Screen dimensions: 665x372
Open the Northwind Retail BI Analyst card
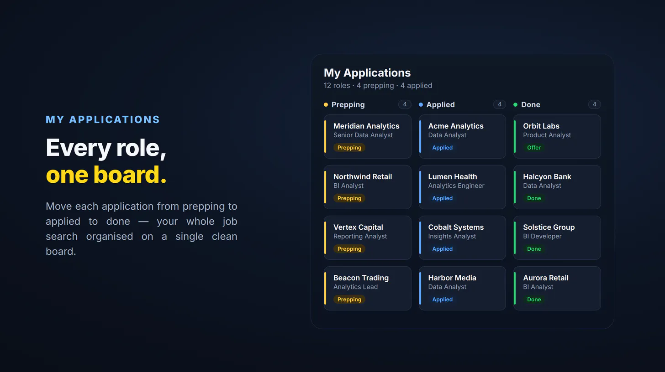368,187
